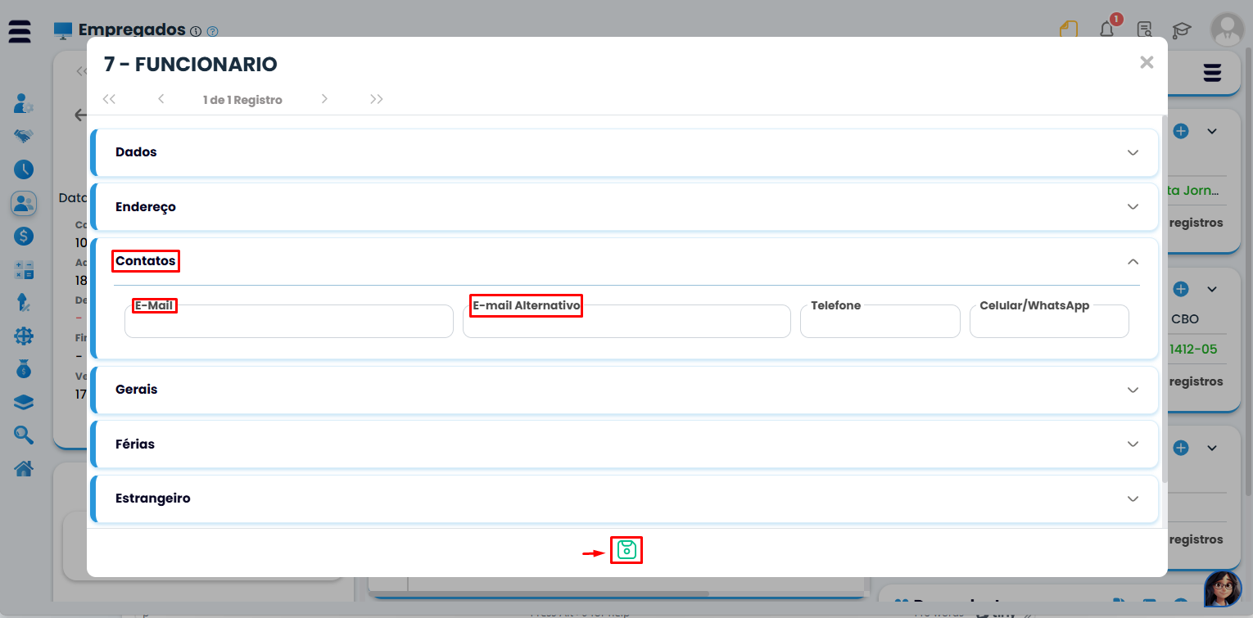Close the 7 - FUNCIONARIO dialog
Image resolution: width=1253 pixels, height=618 pixels.
point(1147,62)
